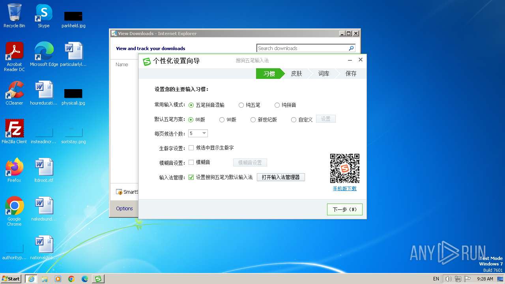Viewport: 505px width, 284px height.
Task: Click the Sogou Wubi taskbar icon
Action: [x=98, y=279]
